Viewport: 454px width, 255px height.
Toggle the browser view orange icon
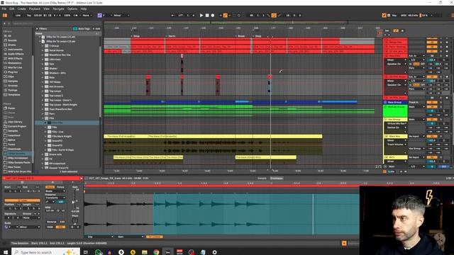5,16
